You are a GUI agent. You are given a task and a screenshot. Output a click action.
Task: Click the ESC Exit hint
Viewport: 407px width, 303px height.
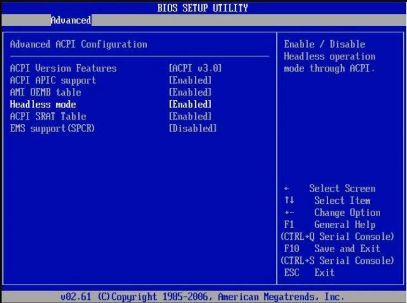tap(309, 273)
